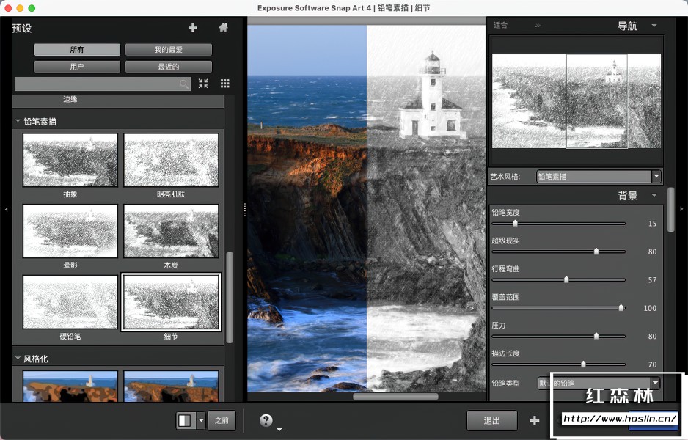Click the 之前 comparison button
Image resolution: width=688 pixels, height=440 pixels.
(222, 419)
